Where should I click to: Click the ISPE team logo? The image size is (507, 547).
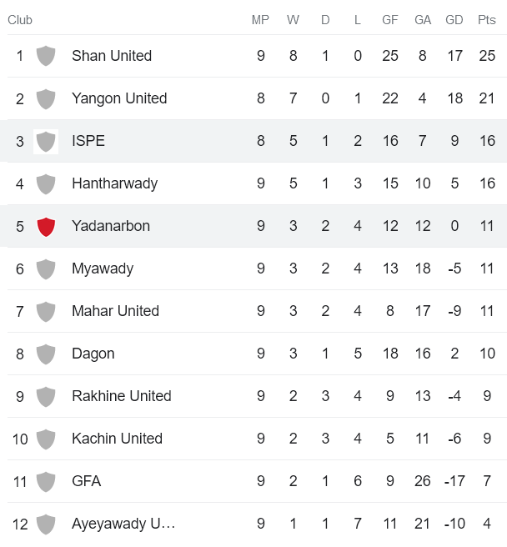(46, 141)
